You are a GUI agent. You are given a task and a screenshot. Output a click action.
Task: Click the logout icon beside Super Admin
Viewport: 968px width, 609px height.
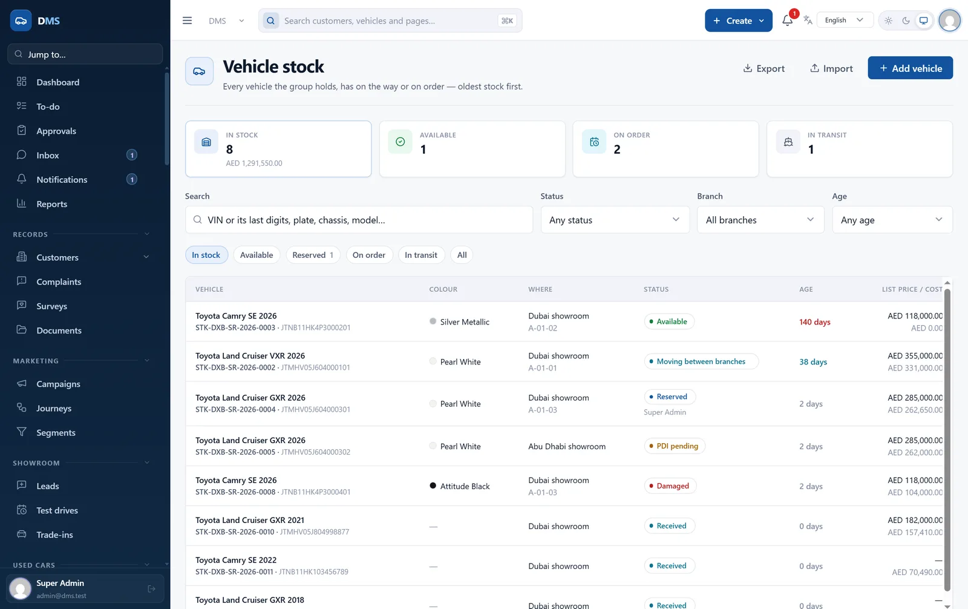tap(151, 588)
